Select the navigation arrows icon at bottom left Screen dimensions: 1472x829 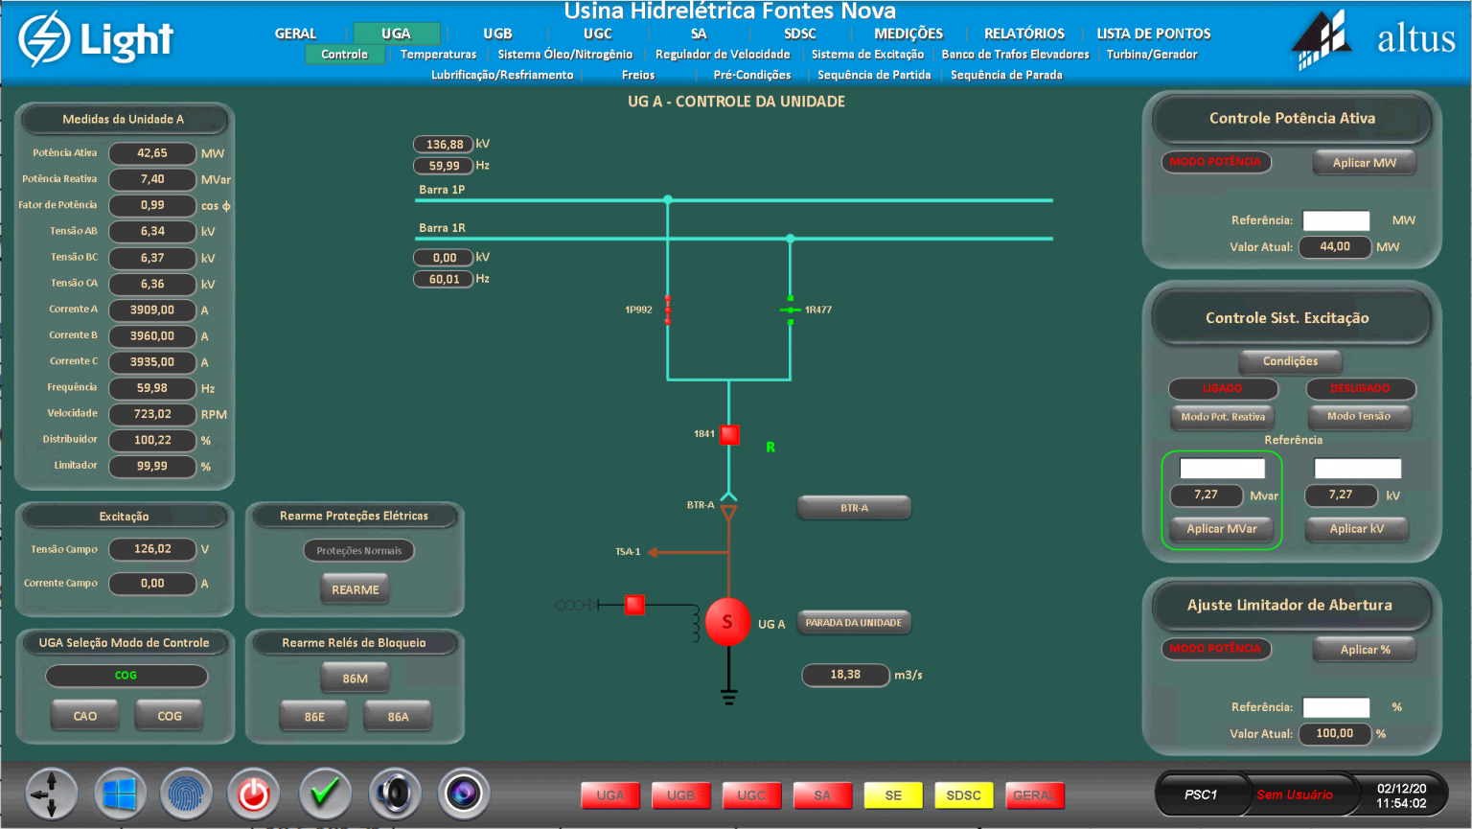click(x=50, y=794)
